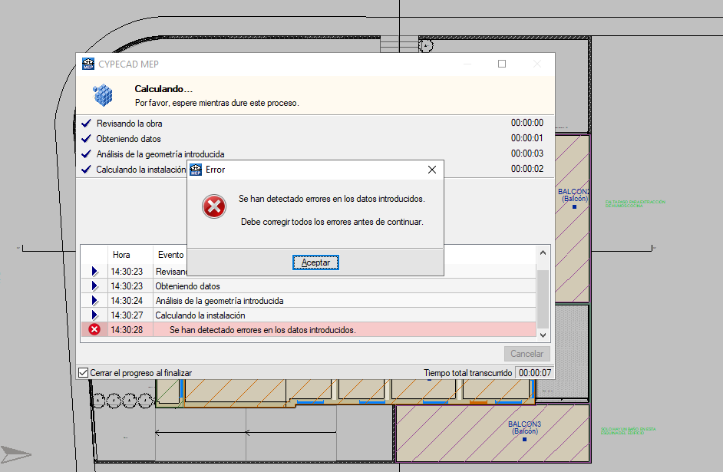Click the checkmark beside 'Revisando la obra'

tap(86, 123)
